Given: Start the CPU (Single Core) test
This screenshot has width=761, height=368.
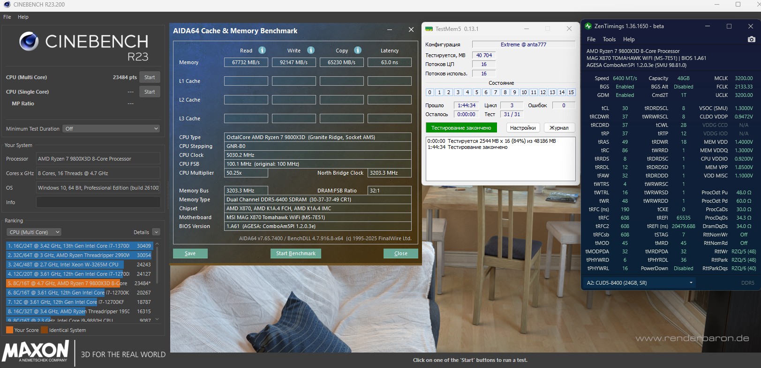Looking at the screenshot, I should coord(150,92).
